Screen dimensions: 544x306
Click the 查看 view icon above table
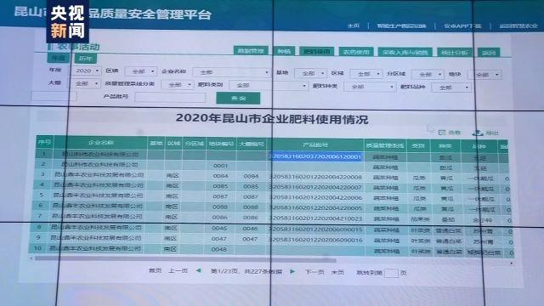click(x=442, y=133)
